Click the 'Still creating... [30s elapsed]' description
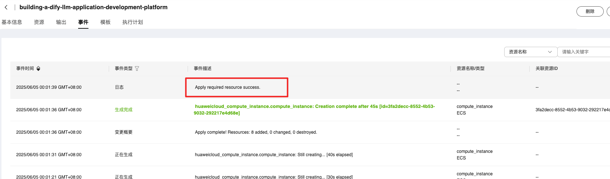Image resolution: width=610 pixels, height=179 pixels. (274, 177)
